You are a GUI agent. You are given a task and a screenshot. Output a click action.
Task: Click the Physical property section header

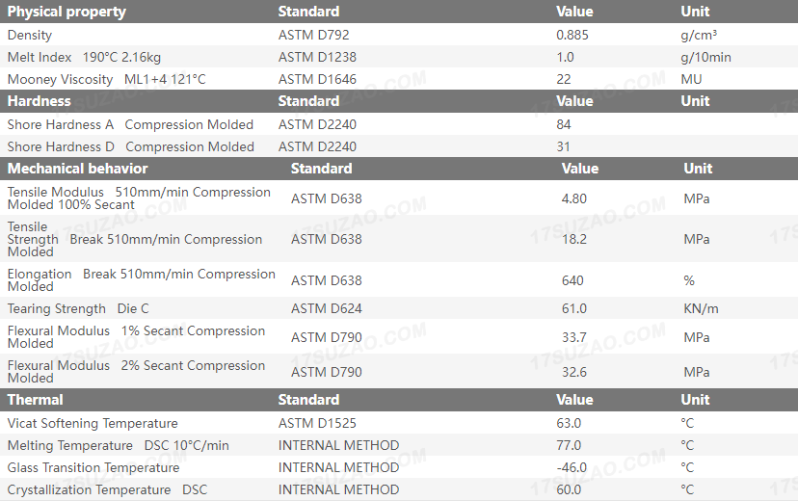(x=66, y=12)
